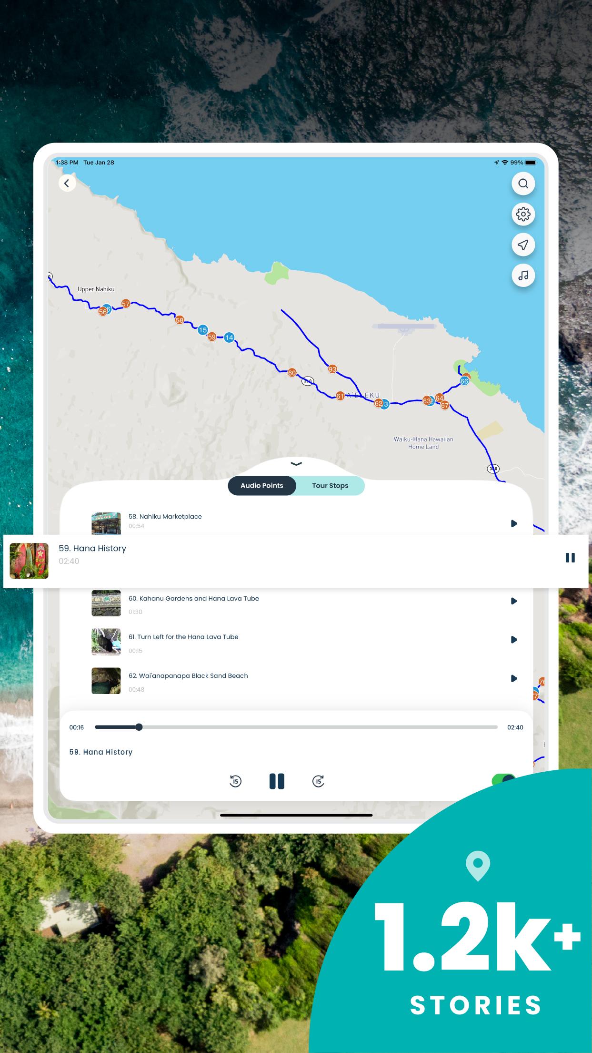The height and width of the screenshot is (1053, 592).
Task: Click the 'Waiku-Hana Hawaiian Home Land' map label
Action: (x=423, y=443)
